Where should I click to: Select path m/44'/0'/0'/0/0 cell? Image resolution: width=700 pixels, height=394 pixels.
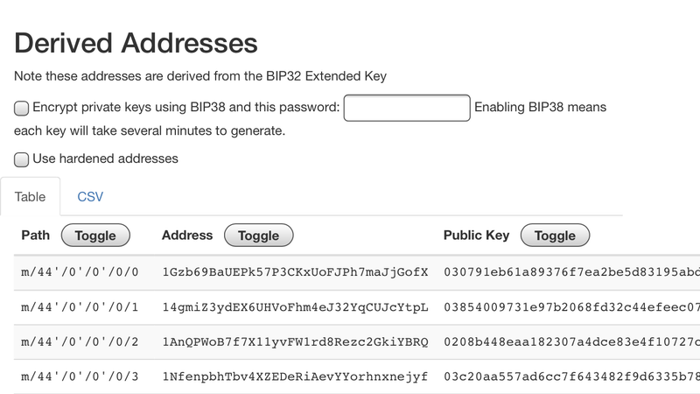(x=80, y=272)
